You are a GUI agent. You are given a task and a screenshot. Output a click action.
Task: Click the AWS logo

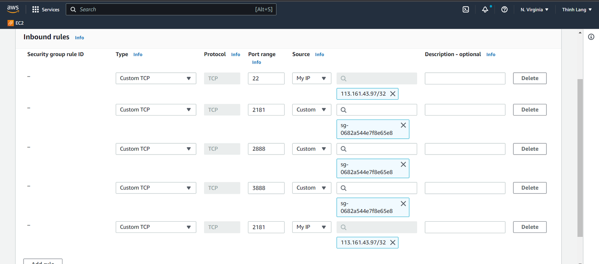13,9
